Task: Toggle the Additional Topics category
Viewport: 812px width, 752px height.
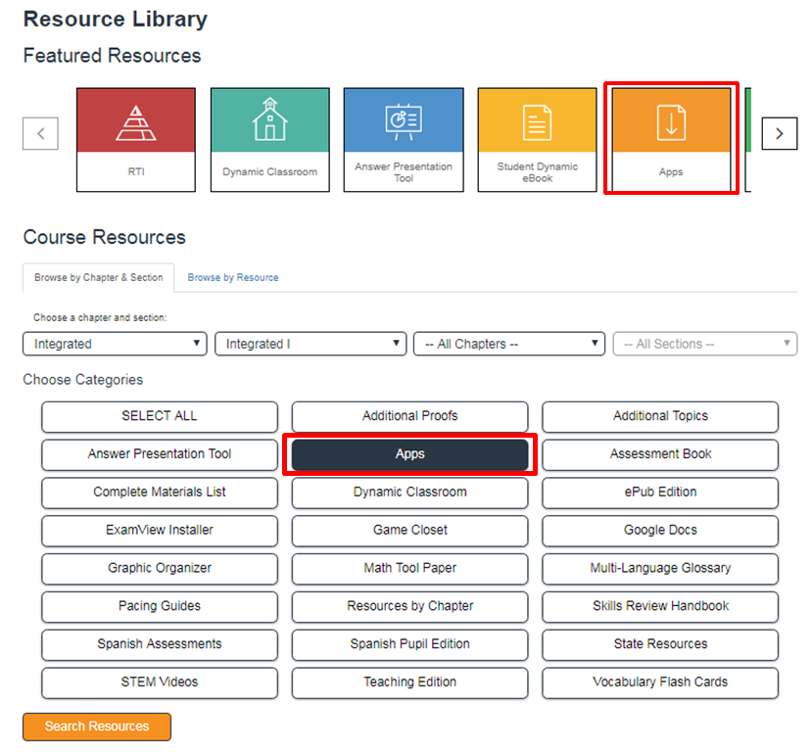Action: pos(660,416)
